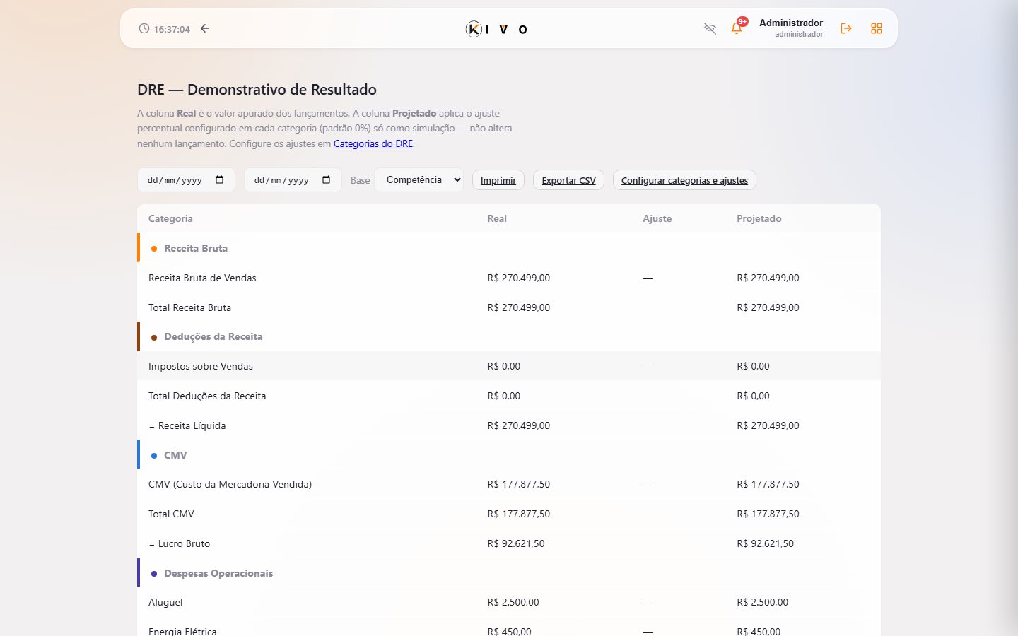Screen dimensions: 1018x636
Task: Click the Projetado column header
Action: (x=759, y=218)
